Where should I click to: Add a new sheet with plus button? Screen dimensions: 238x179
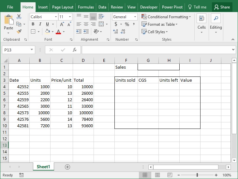(x=67, y=167)
